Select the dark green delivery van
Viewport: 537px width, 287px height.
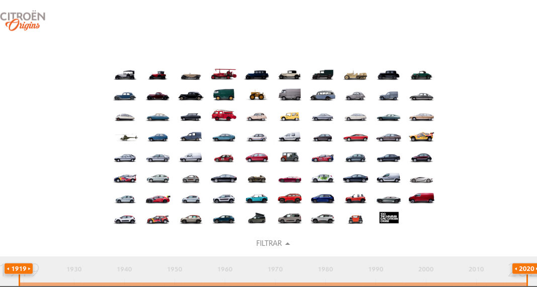224,95
